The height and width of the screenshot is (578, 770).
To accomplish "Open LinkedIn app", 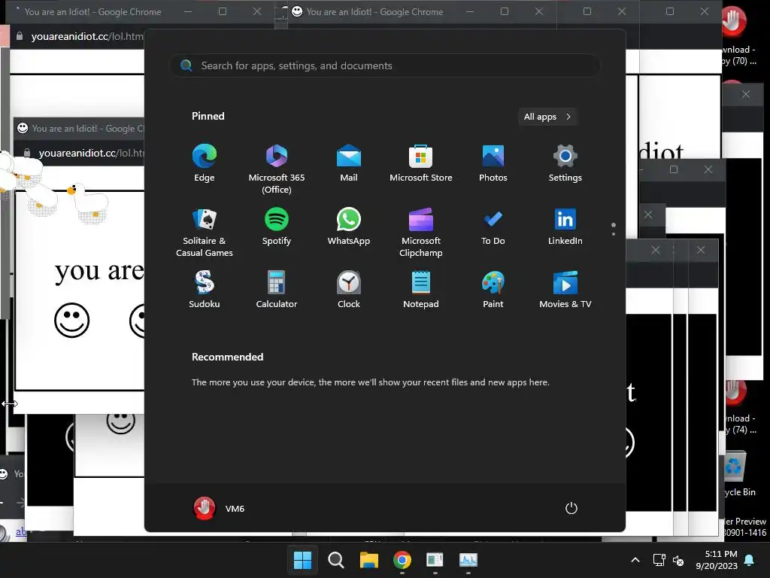I will [565, 227].
